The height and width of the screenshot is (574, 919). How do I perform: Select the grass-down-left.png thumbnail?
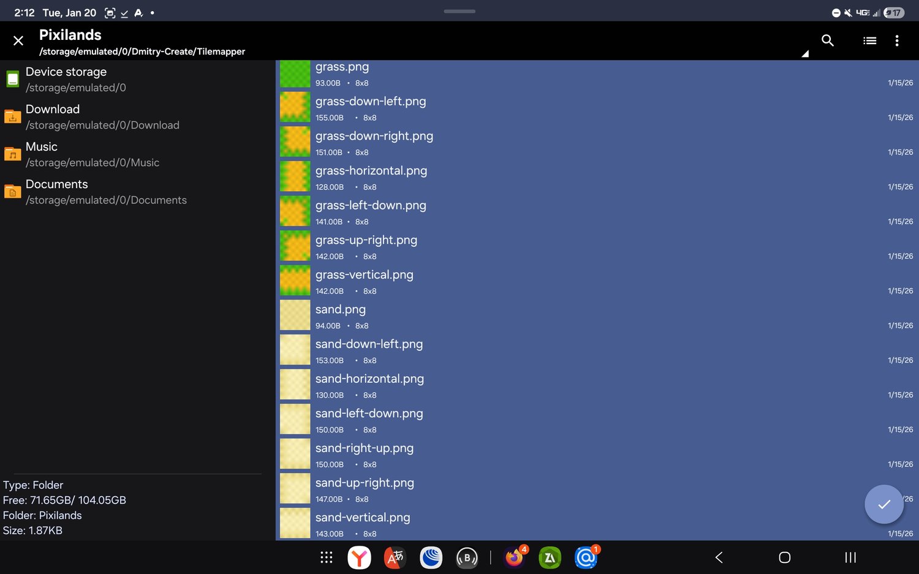click(x=295, y=107)
